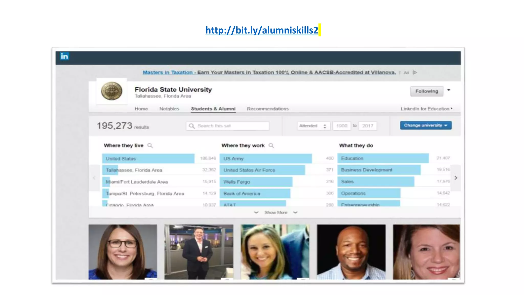
Task: Open the Change university dropdown
Action: pos(425,125)
